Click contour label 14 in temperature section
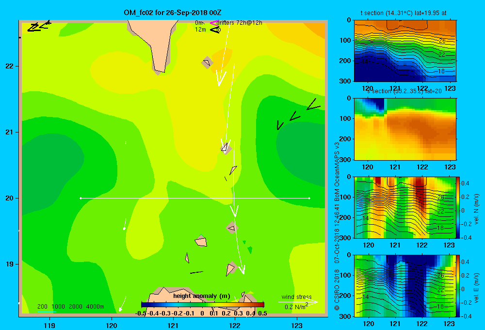Viewport: 485px width, 330px height. tap(365, 62)
